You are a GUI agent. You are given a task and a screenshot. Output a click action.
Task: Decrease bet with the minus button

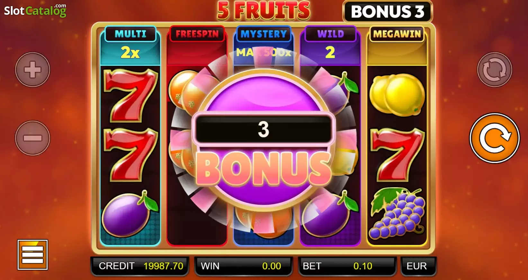(32, 138)
